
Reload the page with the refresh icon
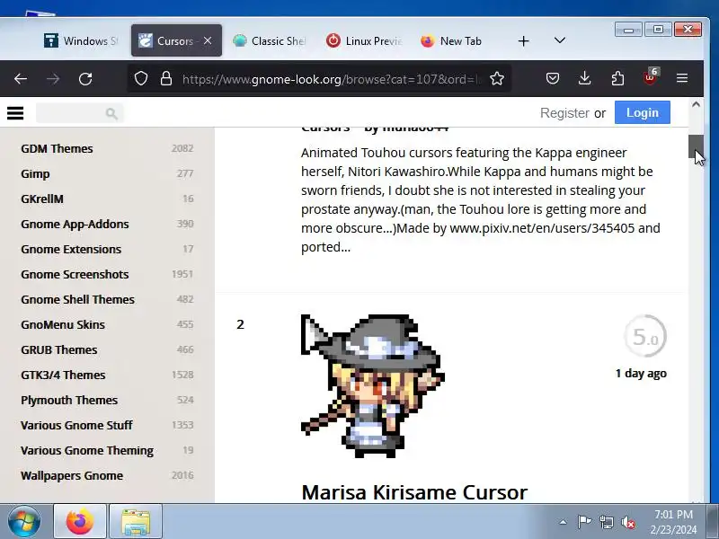coord(85,79)
